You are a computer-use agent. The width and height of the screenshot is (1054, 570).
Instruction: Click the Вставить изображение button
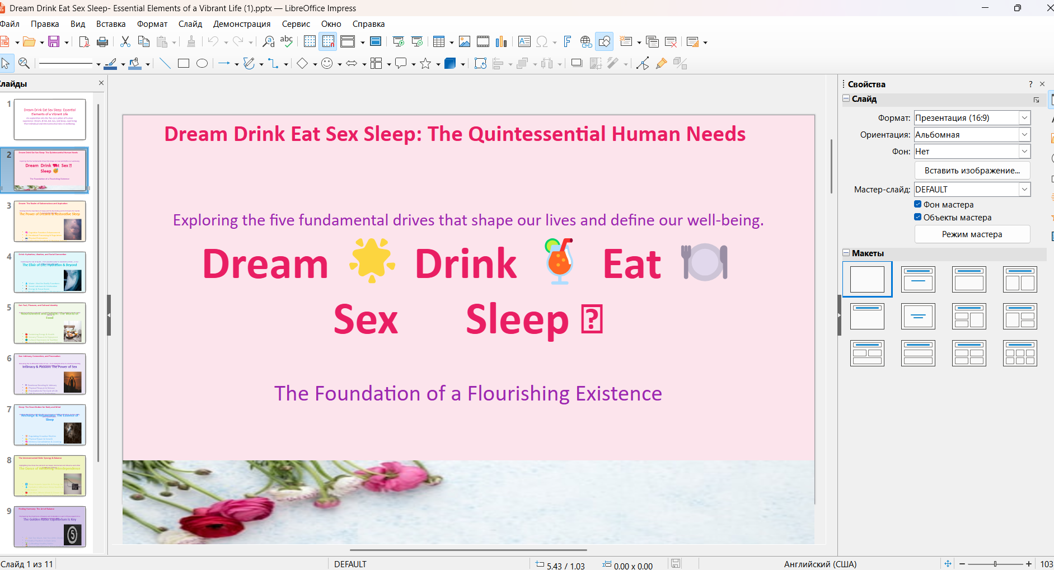972,171
